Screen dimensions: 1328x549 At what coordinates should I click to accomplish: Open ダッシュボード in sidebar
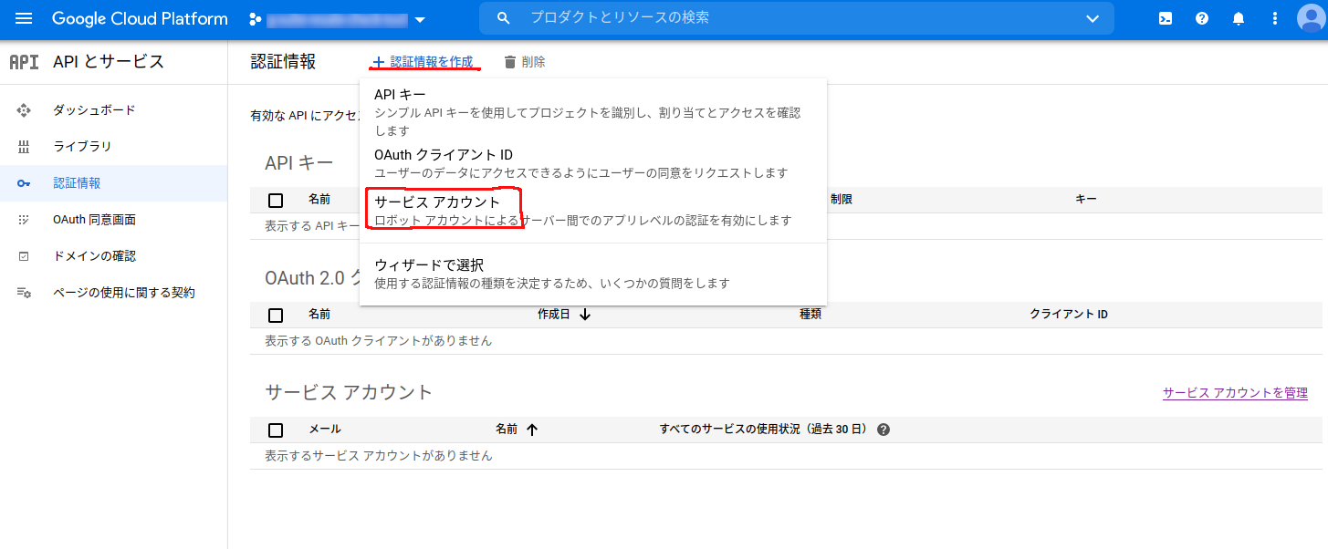point(113,110)
